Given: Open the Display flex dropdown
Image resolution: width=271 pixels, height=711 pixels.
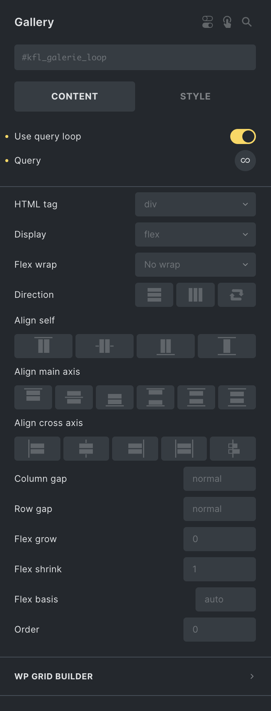Looking at the screenshot, I should pos(196,234).
